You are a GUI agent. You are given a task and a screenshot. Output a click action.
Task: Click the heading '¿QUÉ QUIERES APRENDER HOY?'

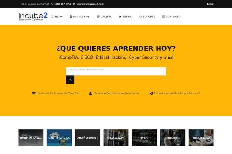pos(116,49)
